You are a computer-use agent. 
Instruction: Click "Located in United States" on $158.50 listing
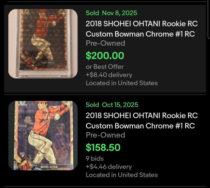pyautogui.click(x=121, y=175)
